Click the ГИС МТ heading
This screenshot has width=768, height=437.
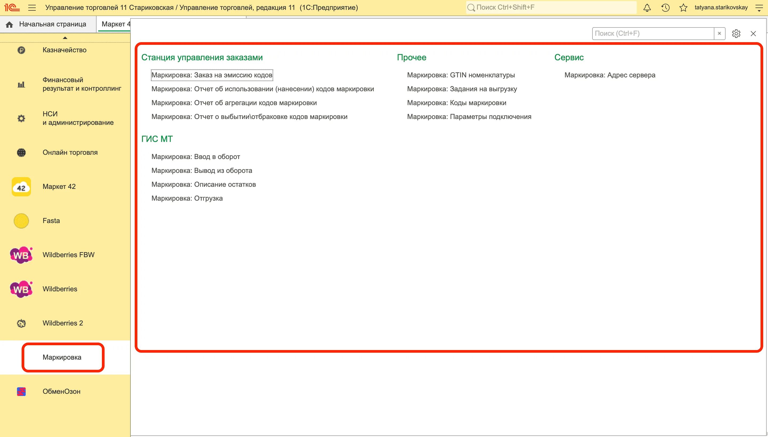[x=157, y=139]
